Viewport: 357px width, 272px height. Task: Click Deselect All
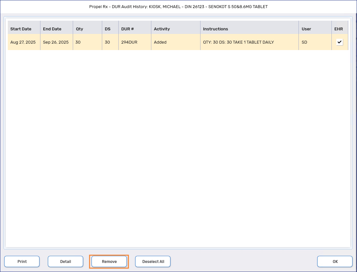pos(153,262)
